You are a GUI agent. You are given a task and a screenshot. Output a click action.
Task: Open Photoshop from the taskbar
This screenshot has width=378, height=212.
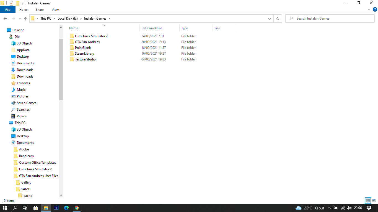click(x=56, y=208)
